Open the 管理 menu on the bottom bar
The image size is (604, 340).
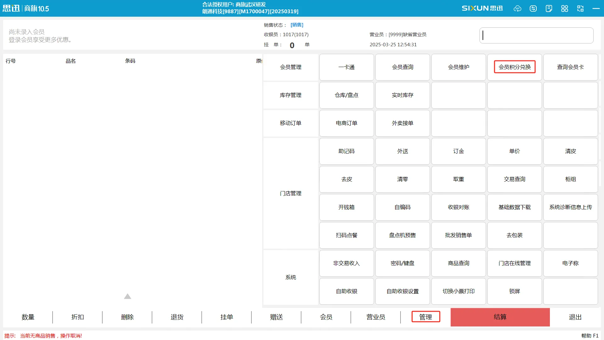click(x=426, y=317)
